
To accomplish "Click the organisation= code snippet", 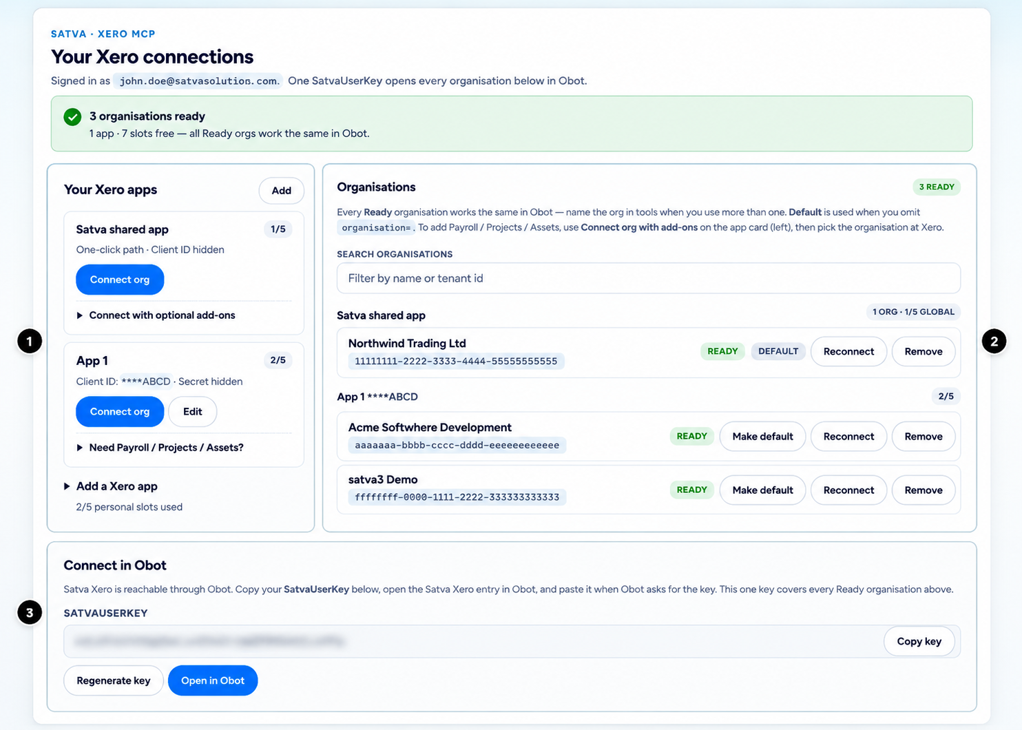I will coord(376,228).
